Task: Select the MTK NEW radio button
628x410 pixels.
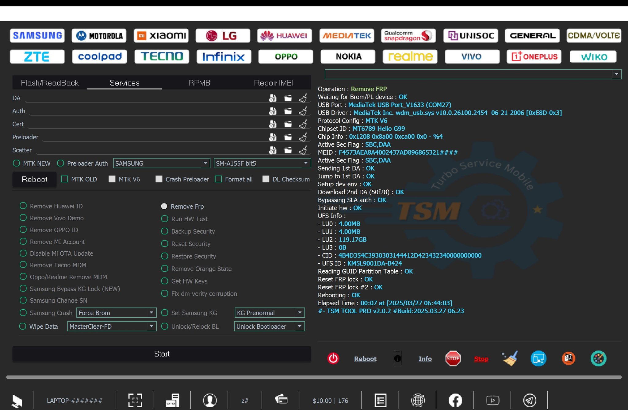Action: coord(17,163)
